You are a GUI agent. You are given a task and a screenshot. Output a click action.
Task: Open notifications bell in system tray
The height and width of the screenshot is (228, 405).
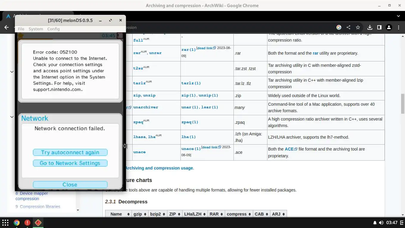[x=375, y=223]
